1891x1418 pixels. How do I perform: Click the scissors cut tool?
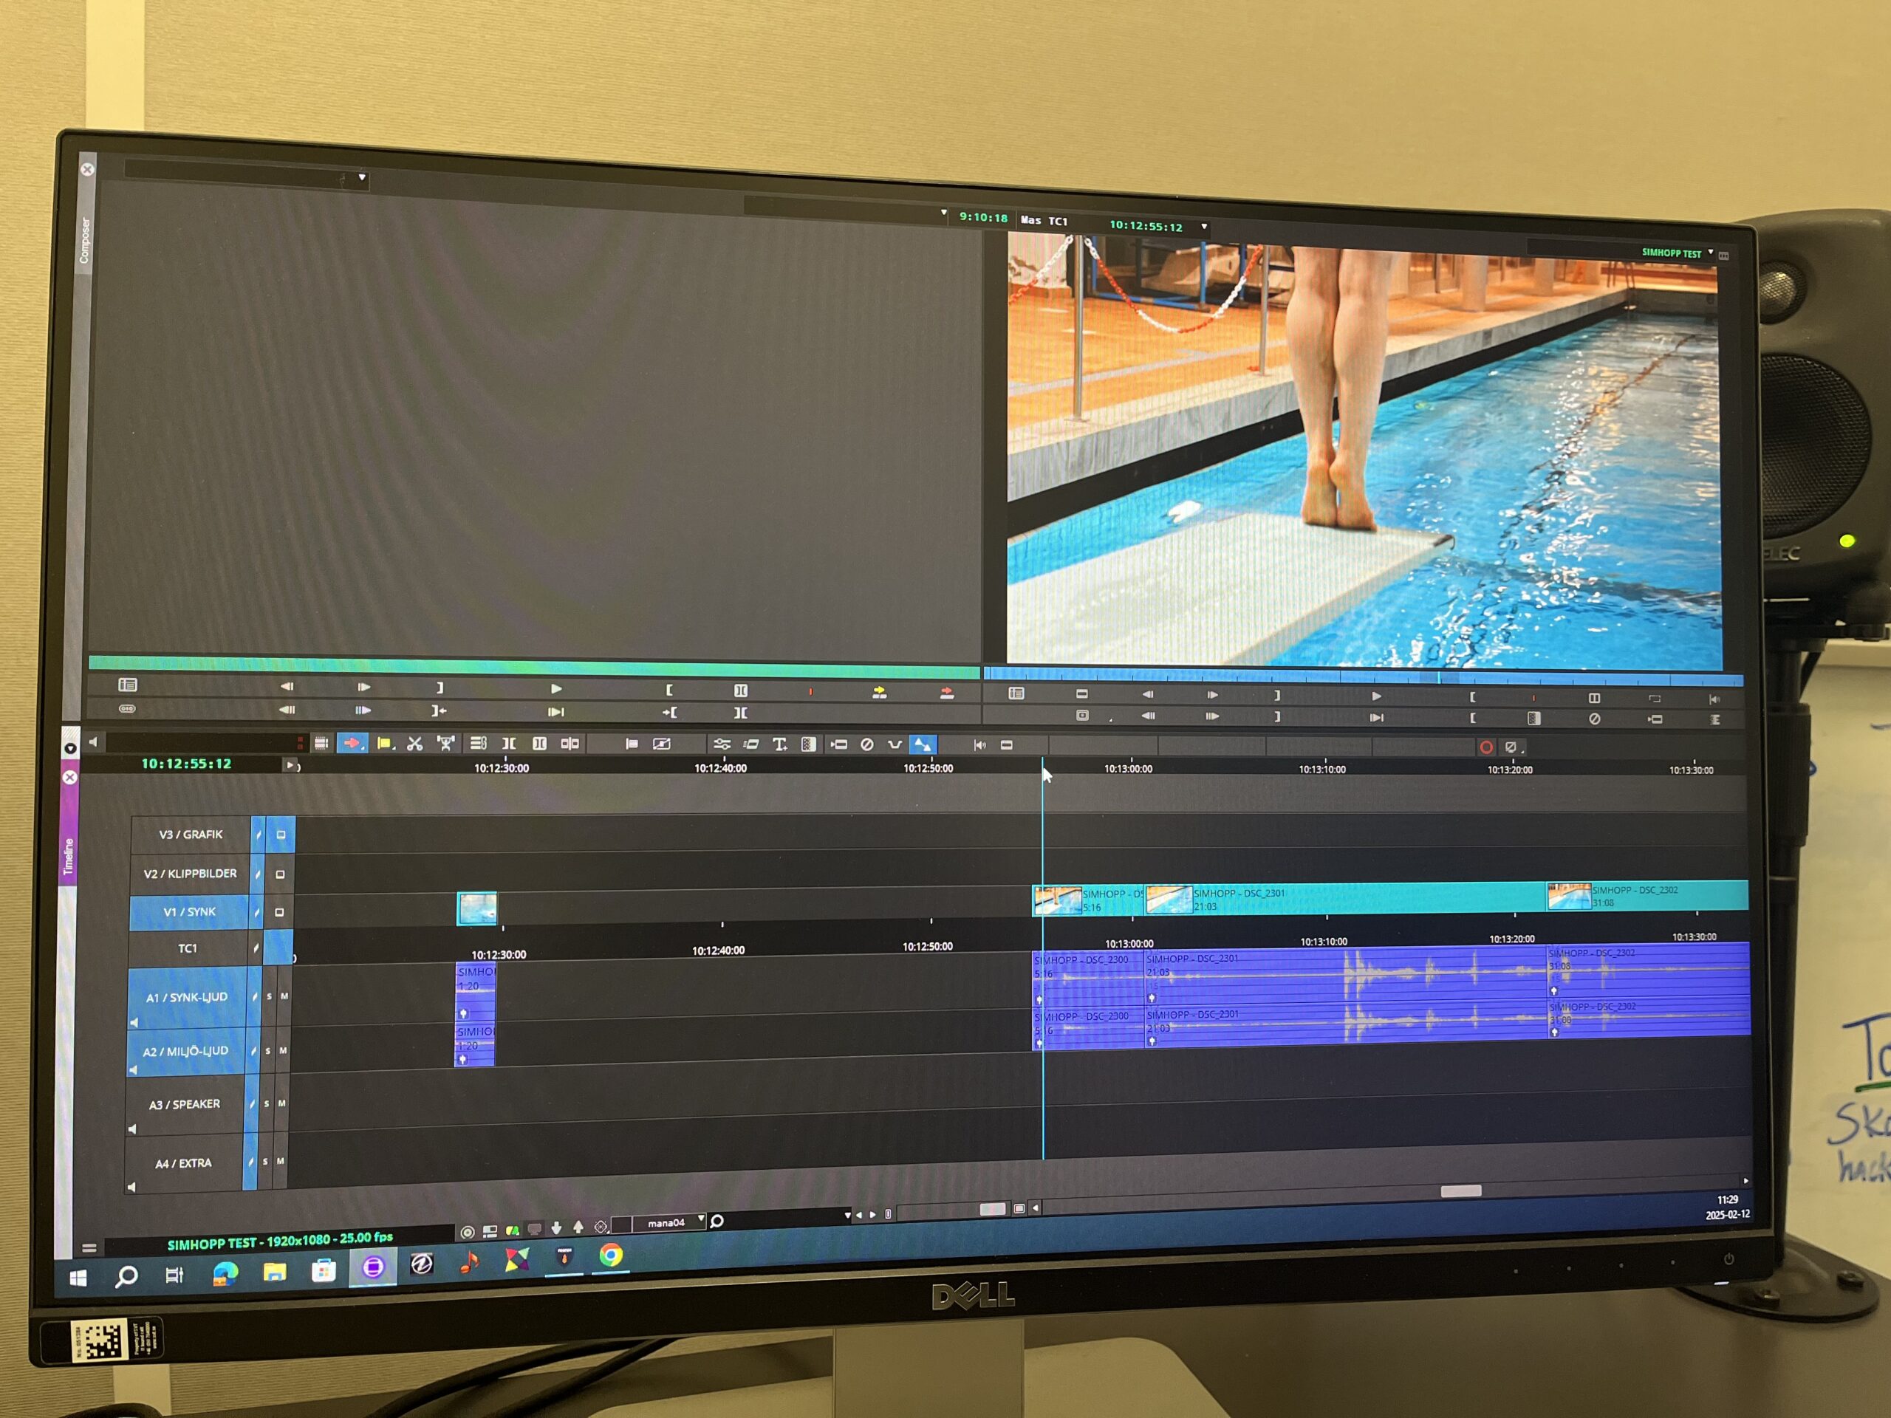(x=414, y=744)
